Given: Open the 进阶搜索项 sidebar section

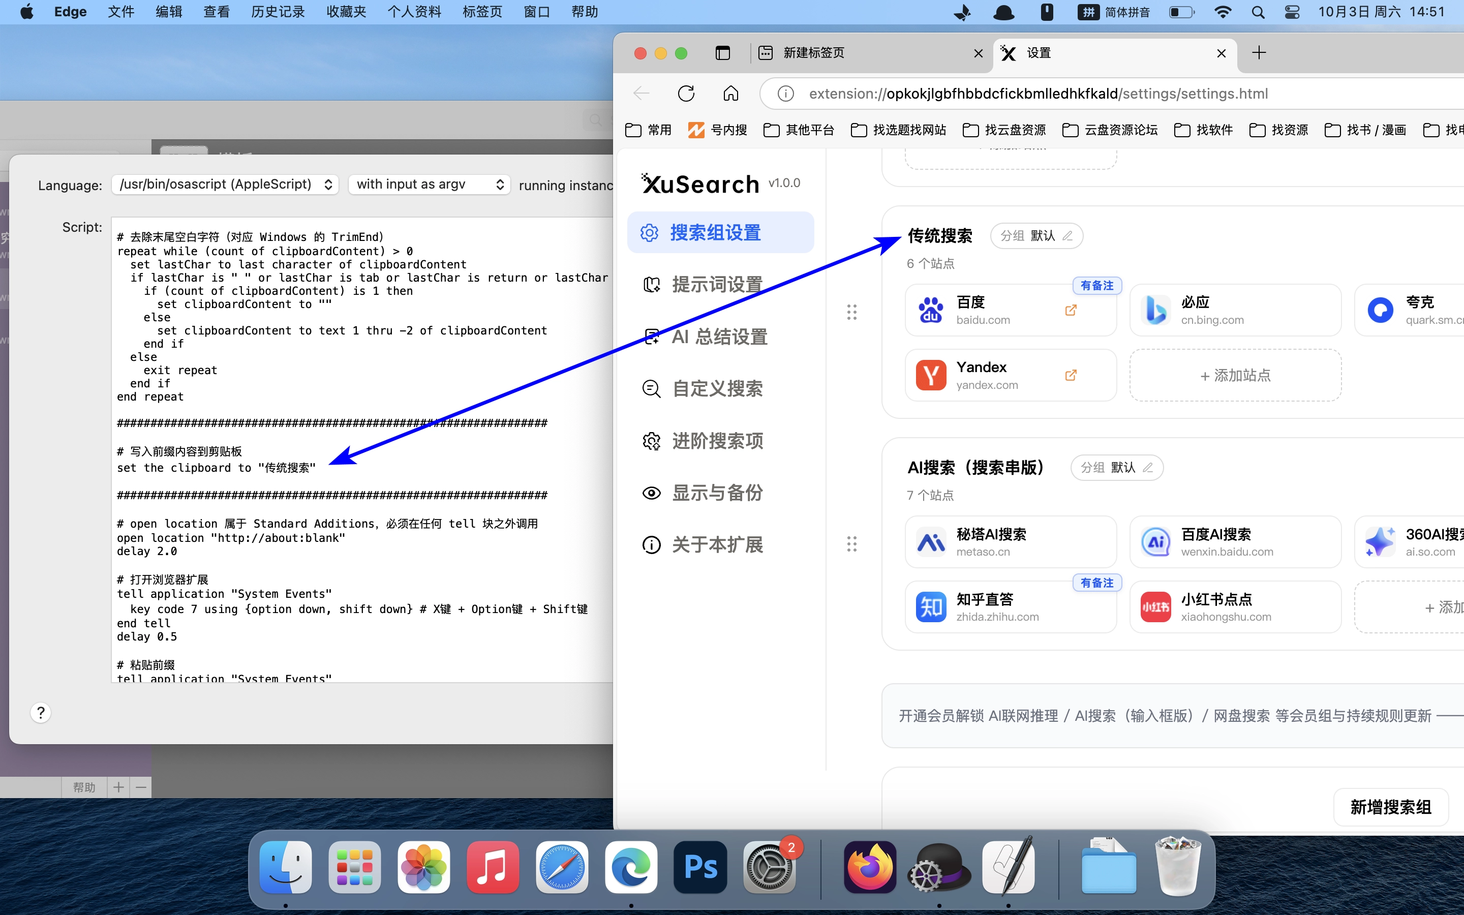Looking at the screenshot, I should [x=703, y=441].
